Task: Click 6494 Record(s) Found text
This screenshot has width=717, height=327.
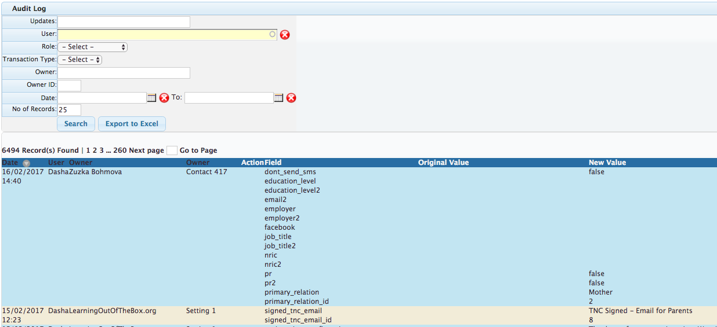Action: [40, 150]
